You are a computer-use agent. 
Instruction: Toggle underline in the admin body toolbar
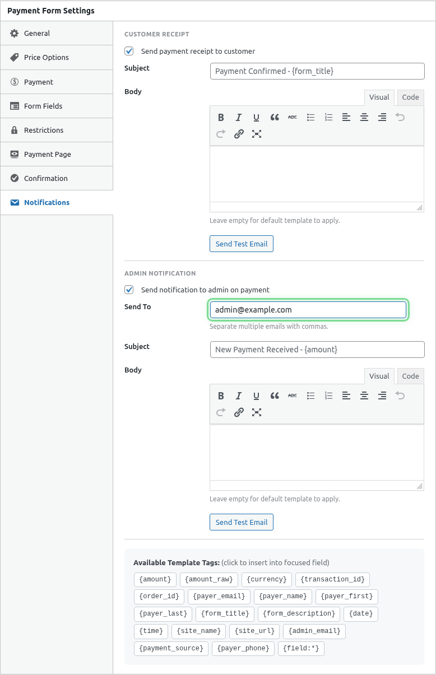pyautogui.click(x=256, y=395)
